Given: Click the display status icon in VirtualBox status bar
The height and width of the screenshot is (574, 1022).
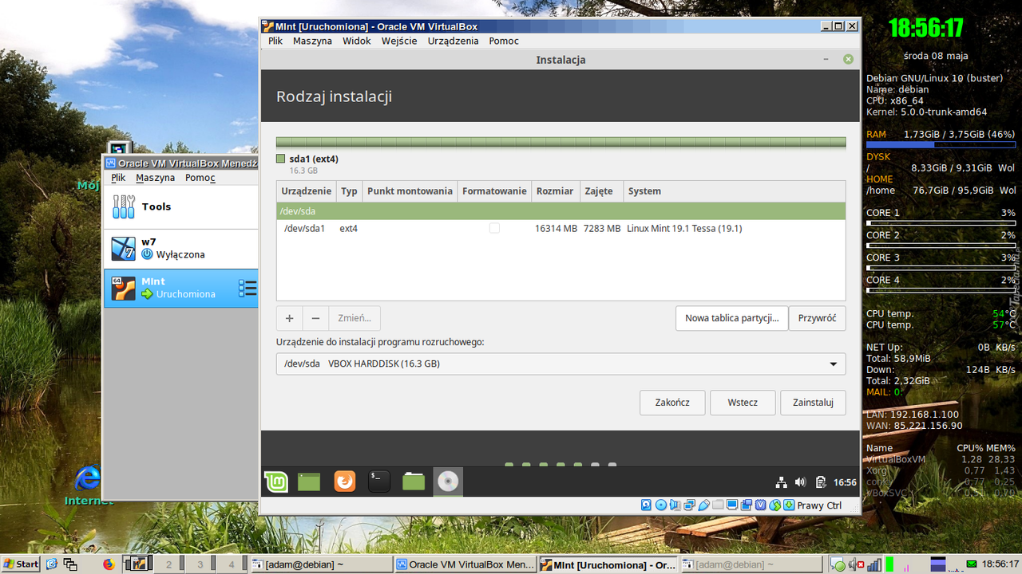Looking at the screenshot, I should 732,505.
